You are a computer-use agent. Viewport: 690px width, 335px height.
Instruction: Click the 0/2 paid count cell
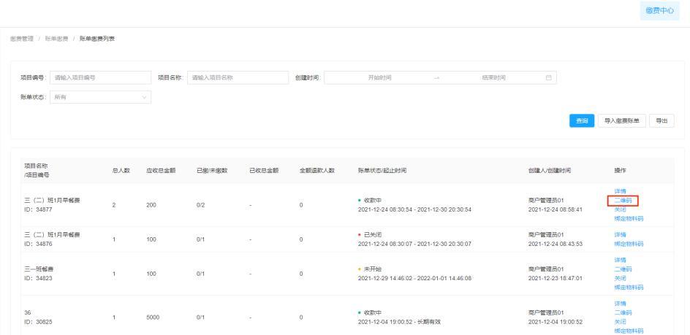coord(201,205)
